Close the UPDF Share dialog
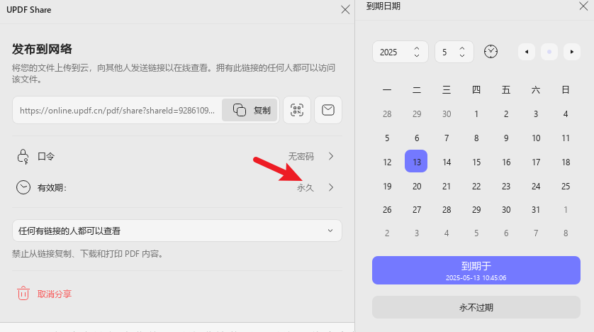Viewport: 594px width, 332px height. tap(345, 9)
